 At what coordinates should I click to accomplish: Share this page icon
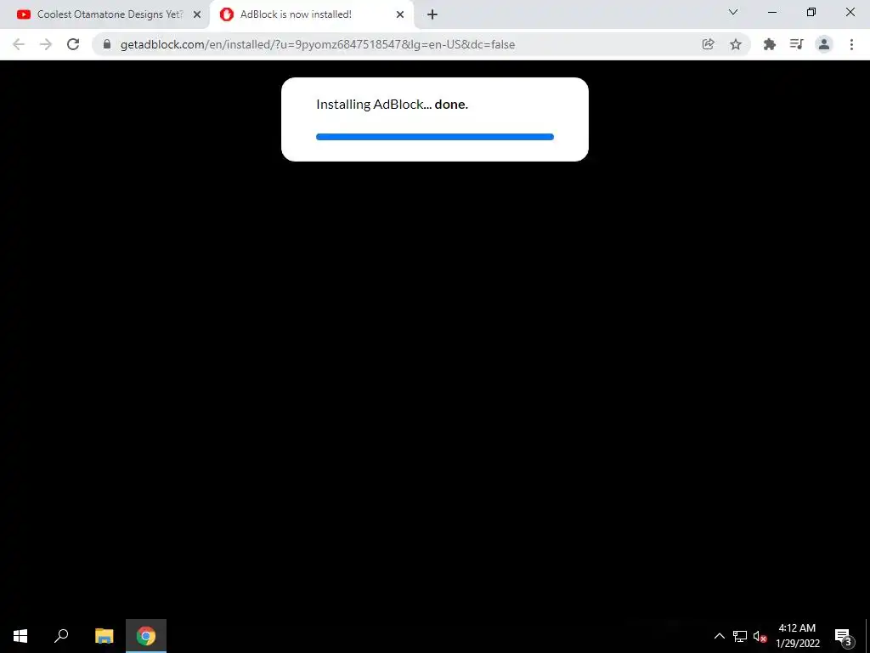[708, 44]
